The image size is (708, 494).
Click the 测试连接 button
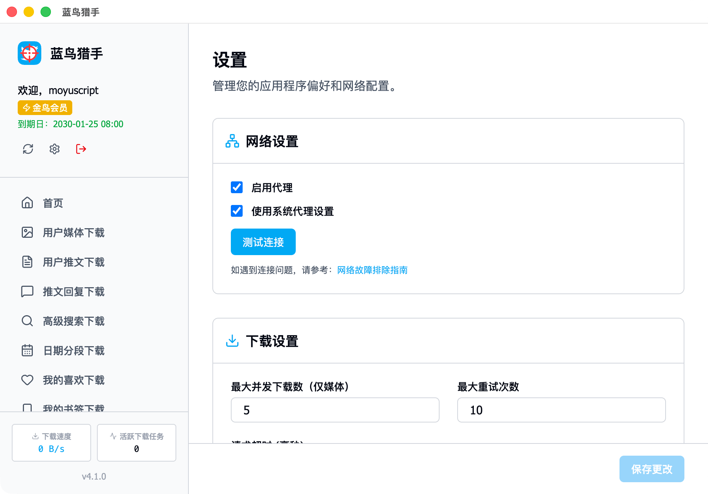point(263,242)
